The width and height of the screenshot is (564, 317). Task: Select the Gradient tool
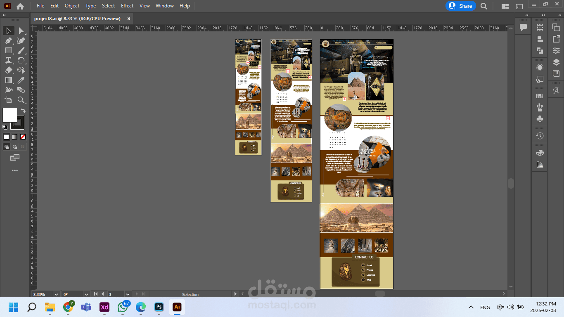[x=8, y=80]
